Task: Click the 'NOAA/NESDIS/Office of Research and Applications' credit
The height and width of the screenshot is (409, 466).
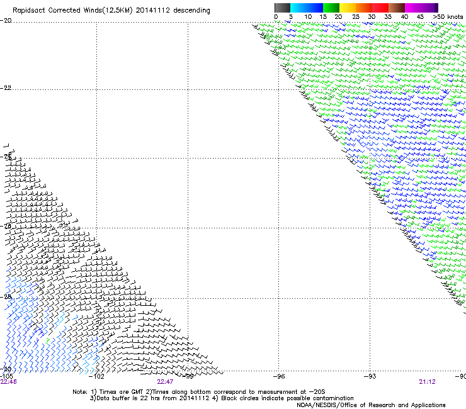Action: pos(371,405)
